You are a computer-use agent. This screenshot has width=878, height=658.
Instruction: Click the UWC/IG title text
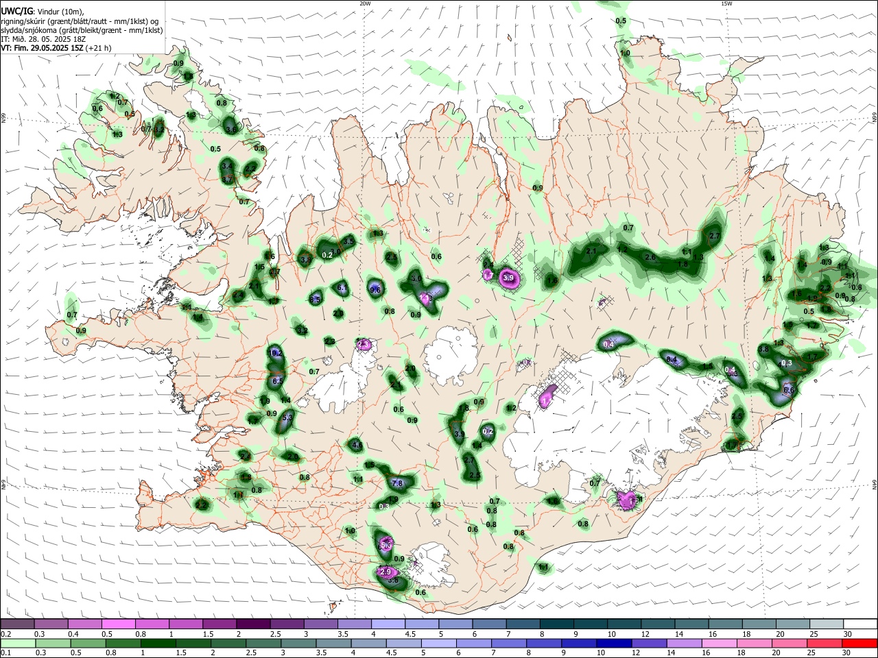tap(16, 12)
